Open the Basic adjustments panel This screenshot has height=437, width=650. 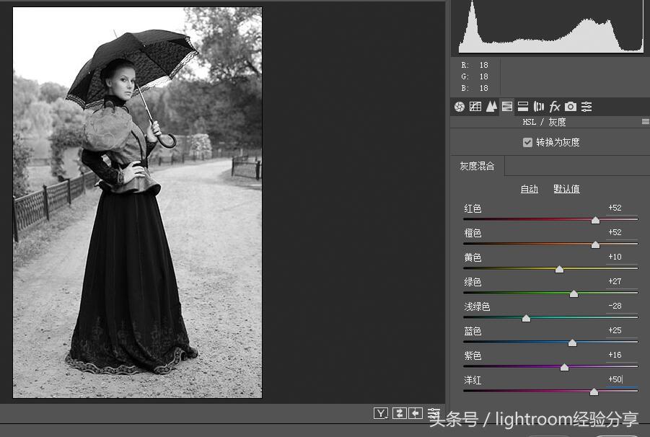(x=460, y=106)
